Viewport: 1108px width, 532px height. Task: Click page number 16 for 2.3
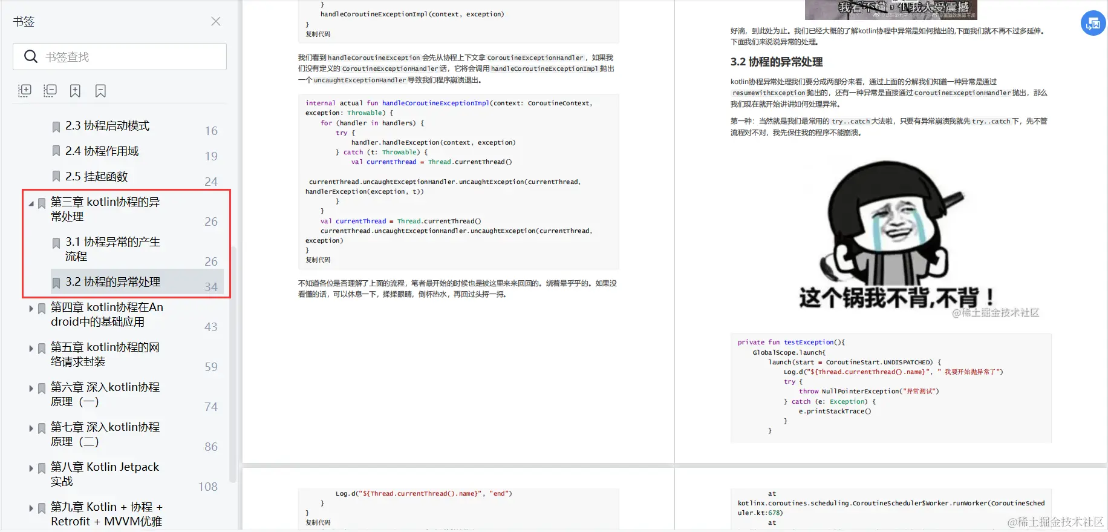coord(211,131)
